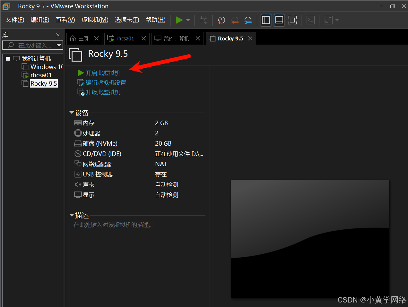Click the send Ctrl+Alt+Del toolbar icon

pyautogui.click(x=204, y=20)
